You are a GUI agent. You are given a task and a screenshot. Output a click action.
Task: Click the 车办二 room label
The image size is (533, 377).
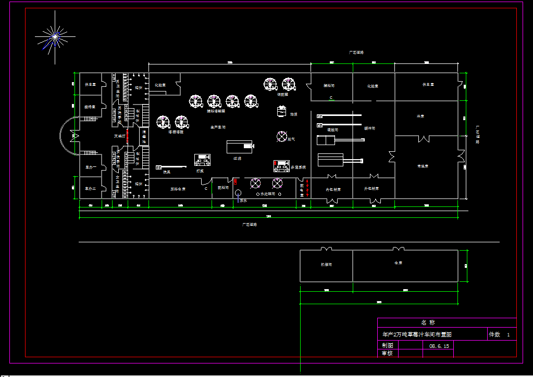pos(91,189)
